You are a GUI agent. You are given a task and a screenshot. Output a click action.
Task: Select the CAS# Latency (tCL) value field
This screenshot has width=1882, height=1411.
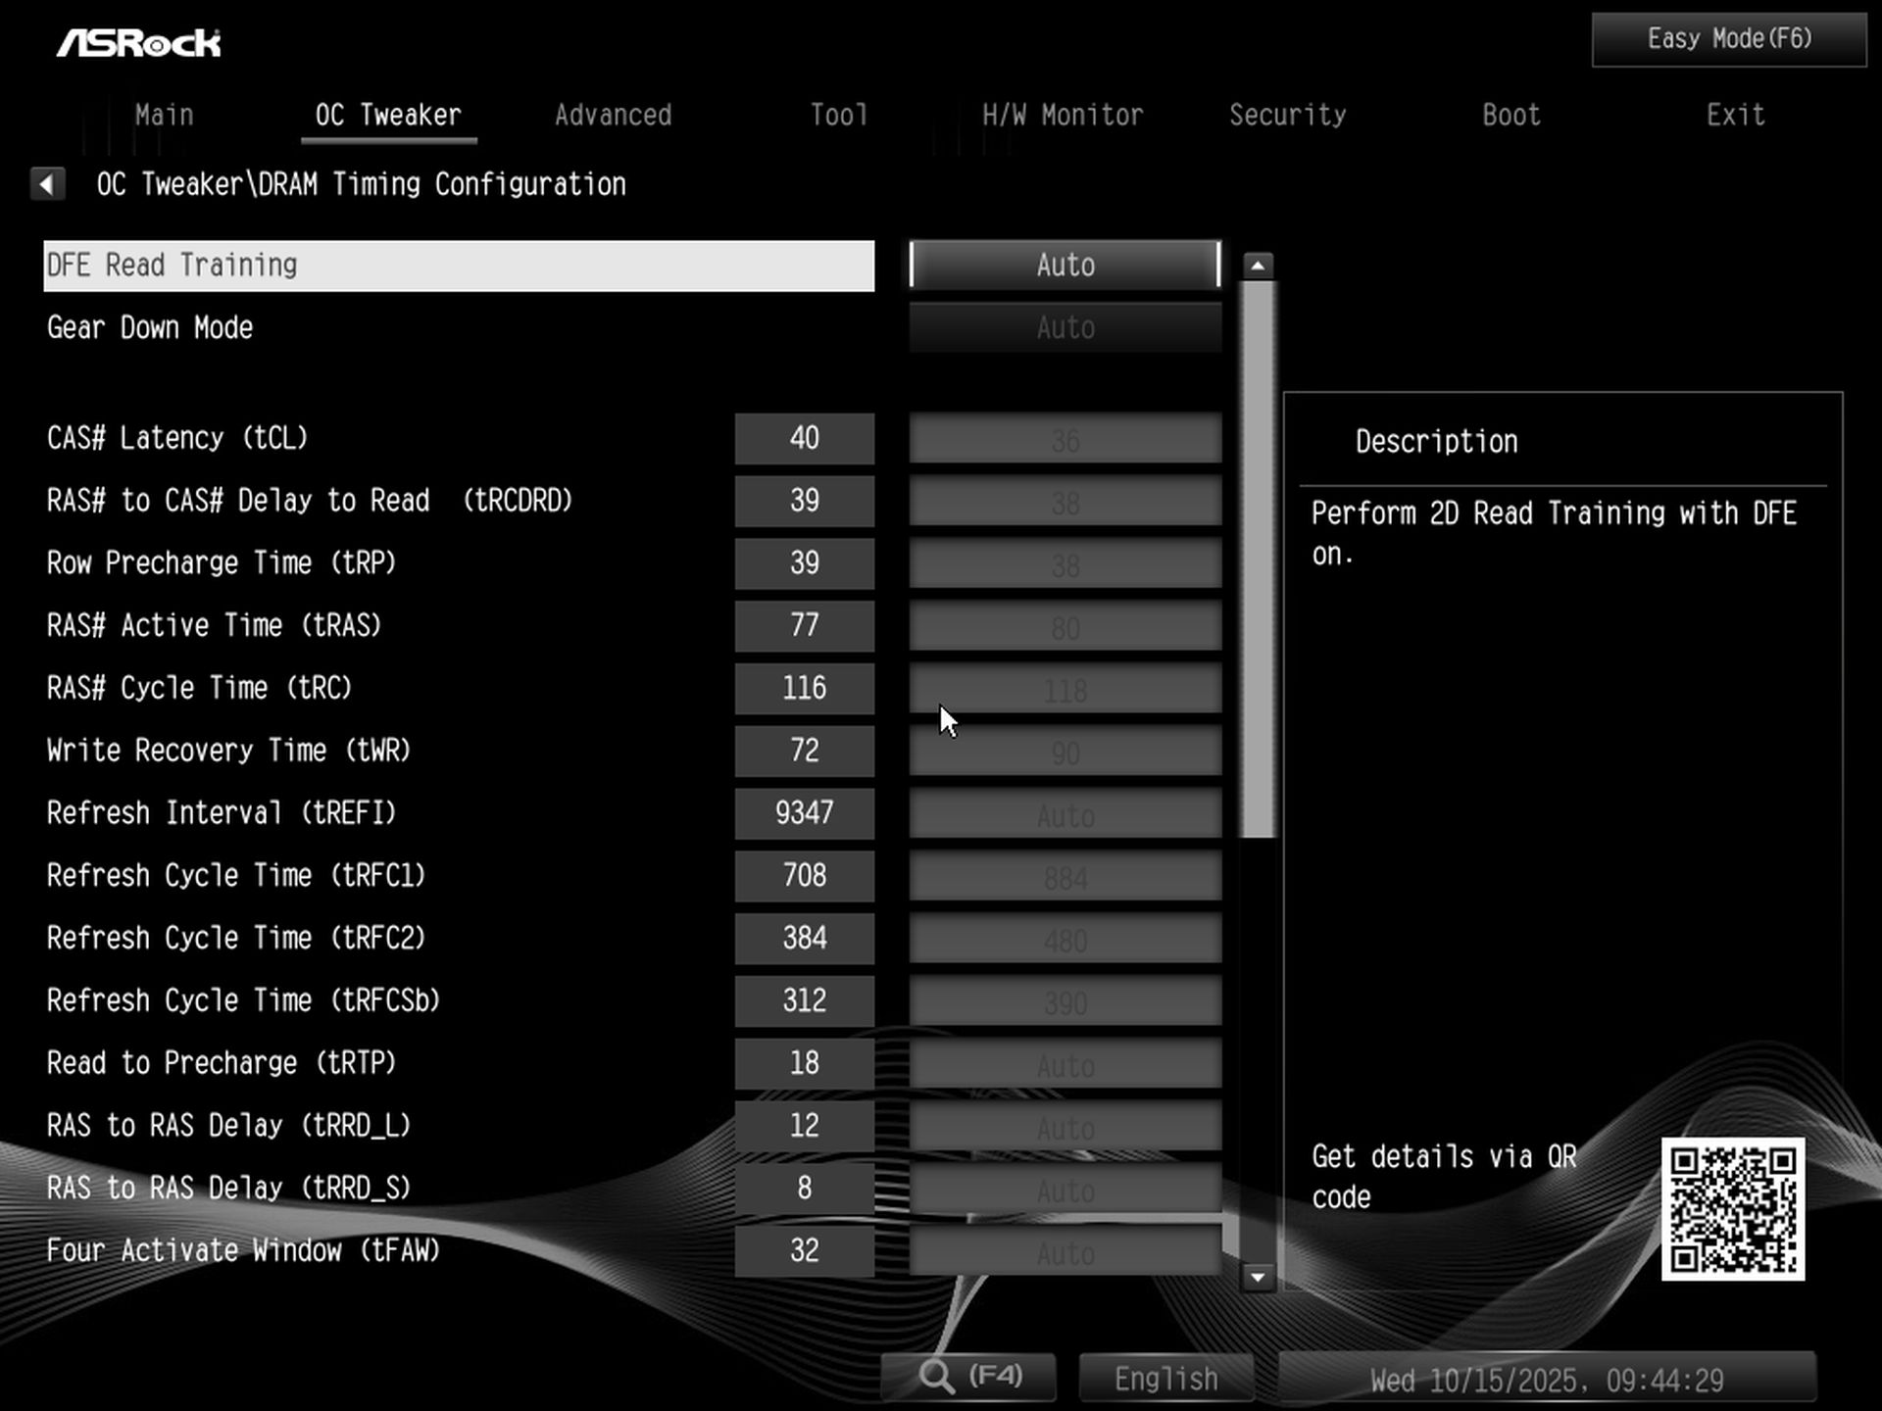point(804,438)
